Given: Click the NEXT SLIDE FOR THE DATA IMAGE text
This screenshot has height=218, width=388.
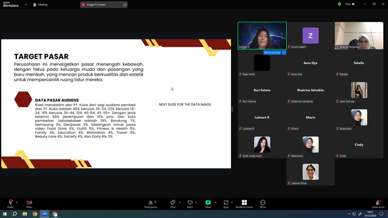Looking at the screenshot, I should coord(185,105).
